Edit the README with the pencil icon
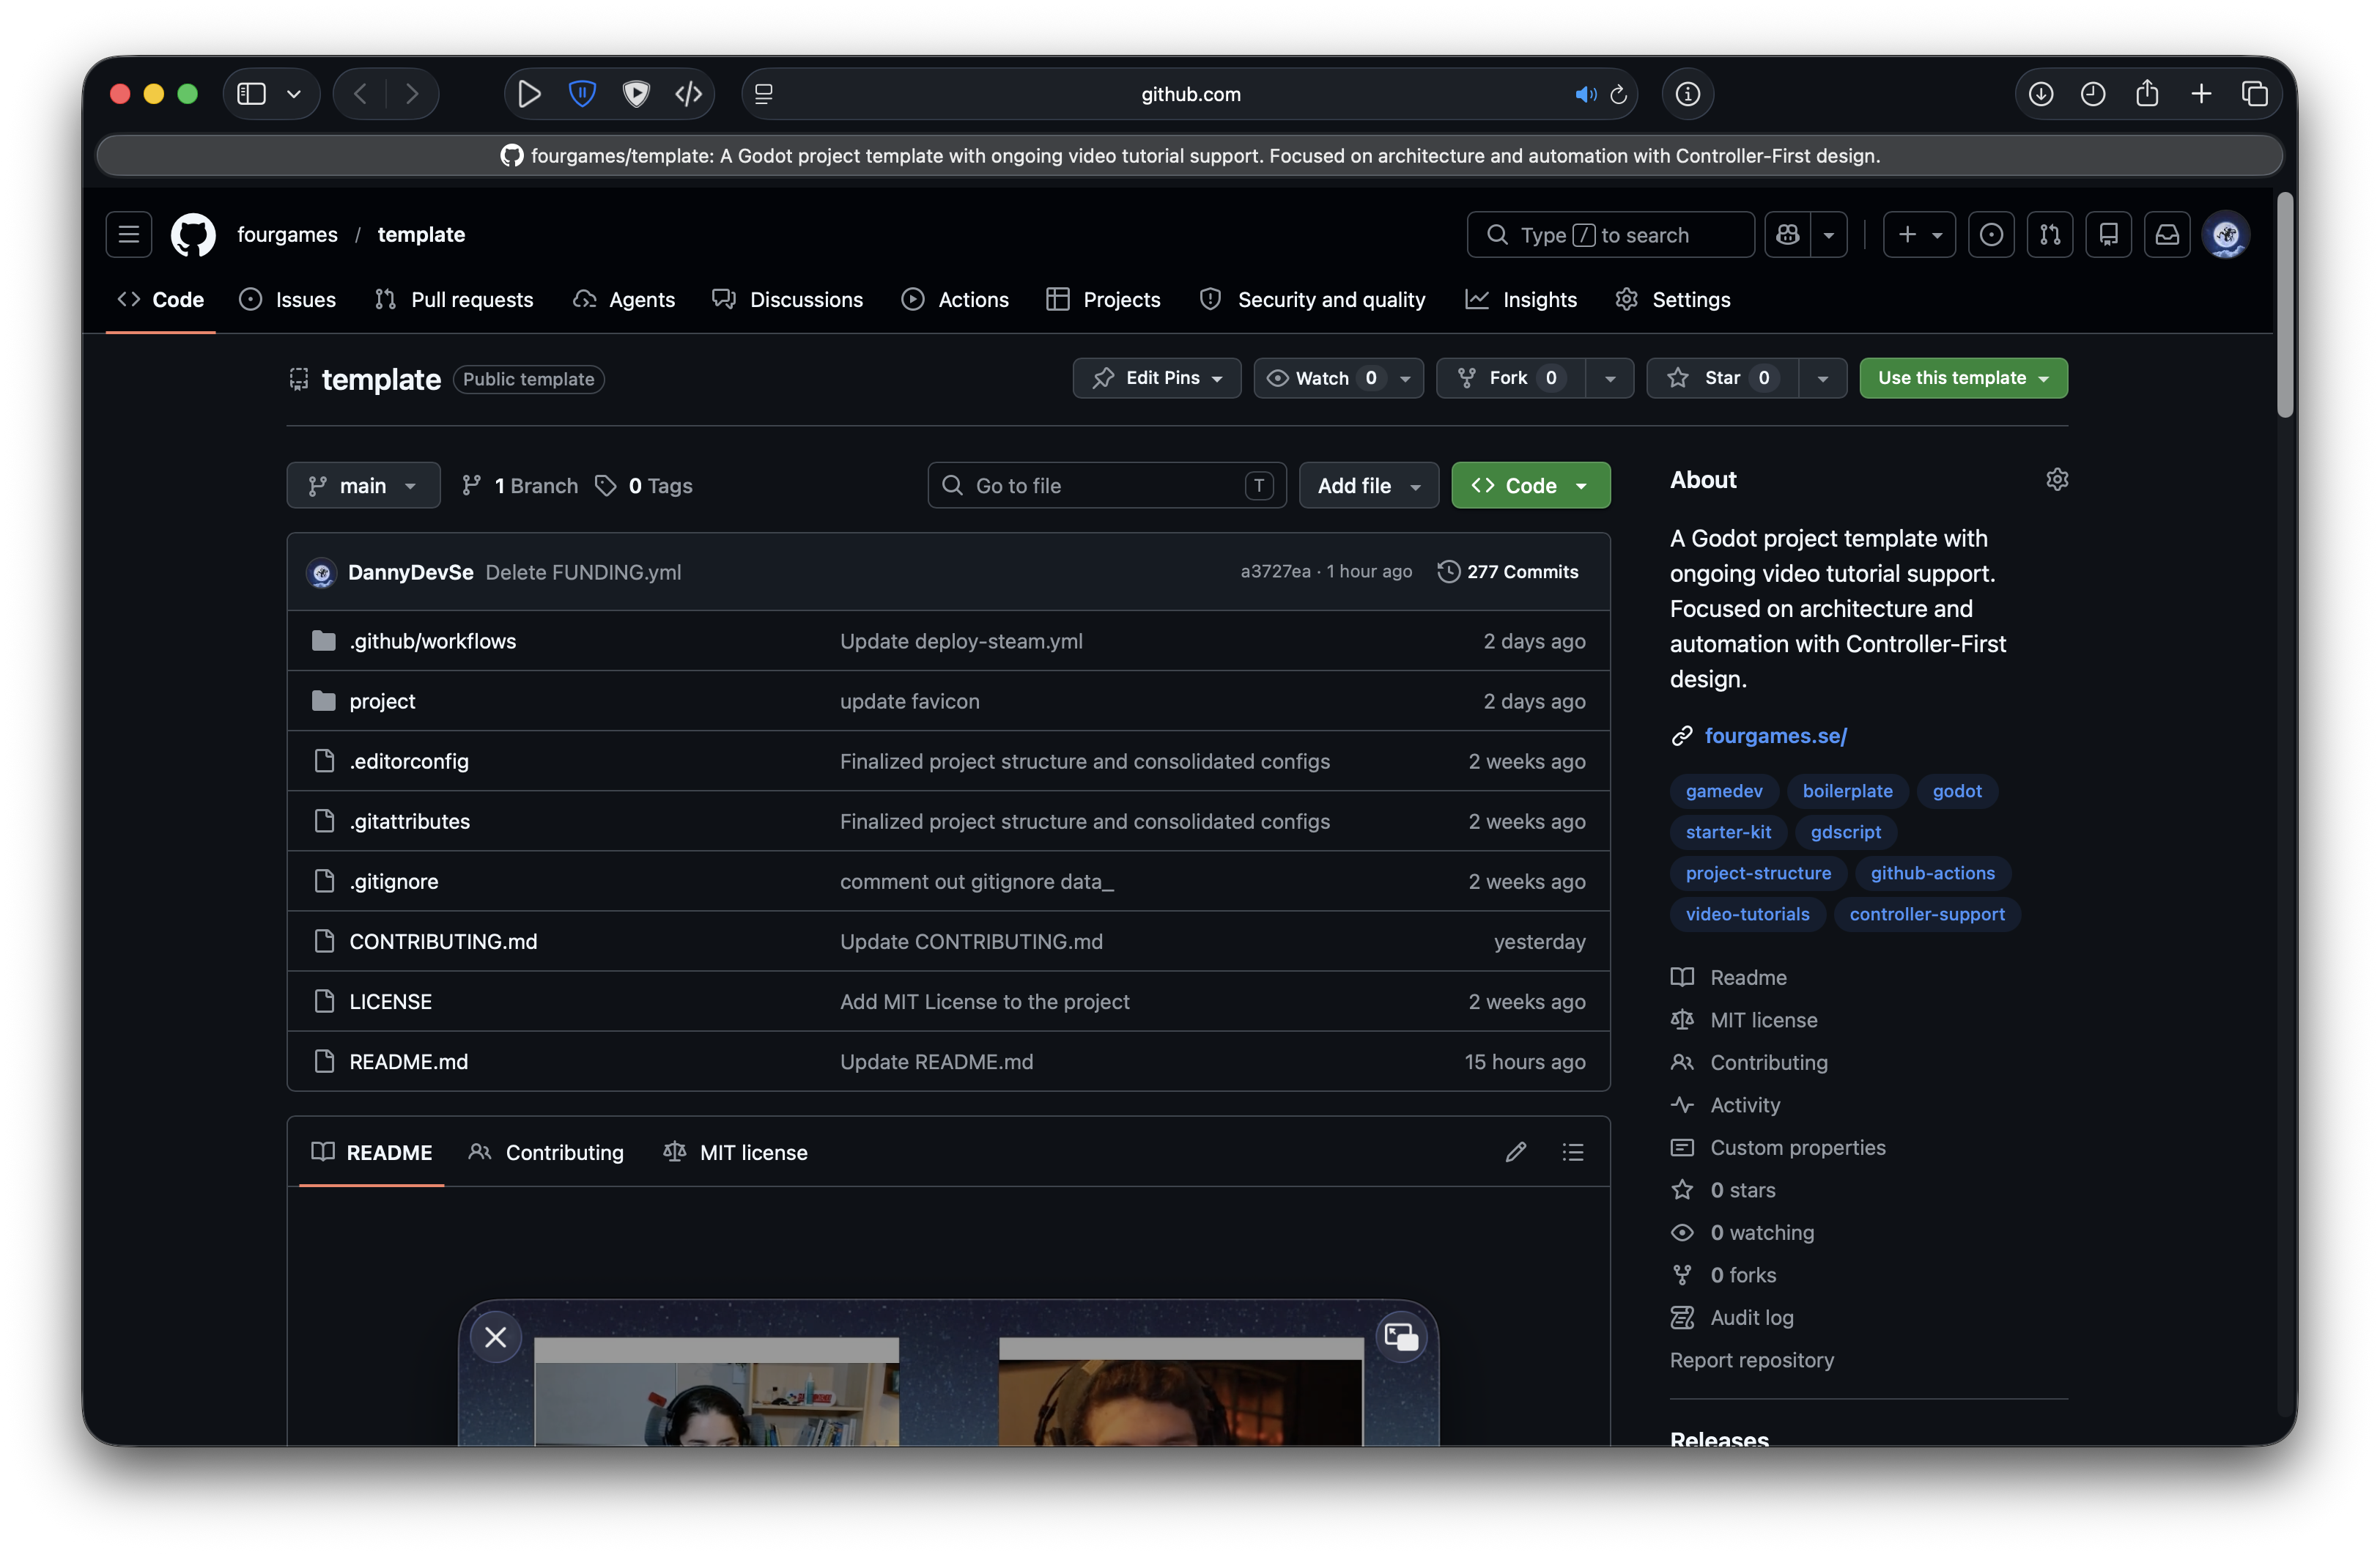This screenshot has width=2380, height=1555. [x=1516, y=1152]
